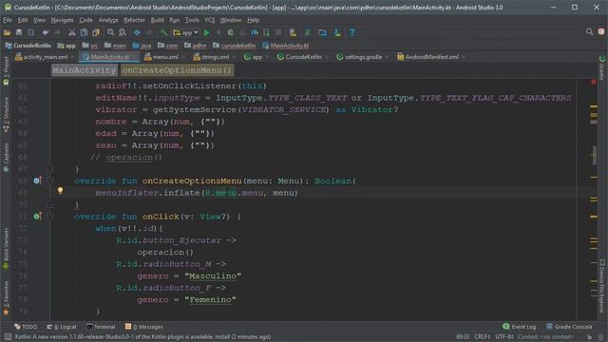Screen dimensions: 608x342
Task: Open the Build menu
Action: (x=157, y=20)
